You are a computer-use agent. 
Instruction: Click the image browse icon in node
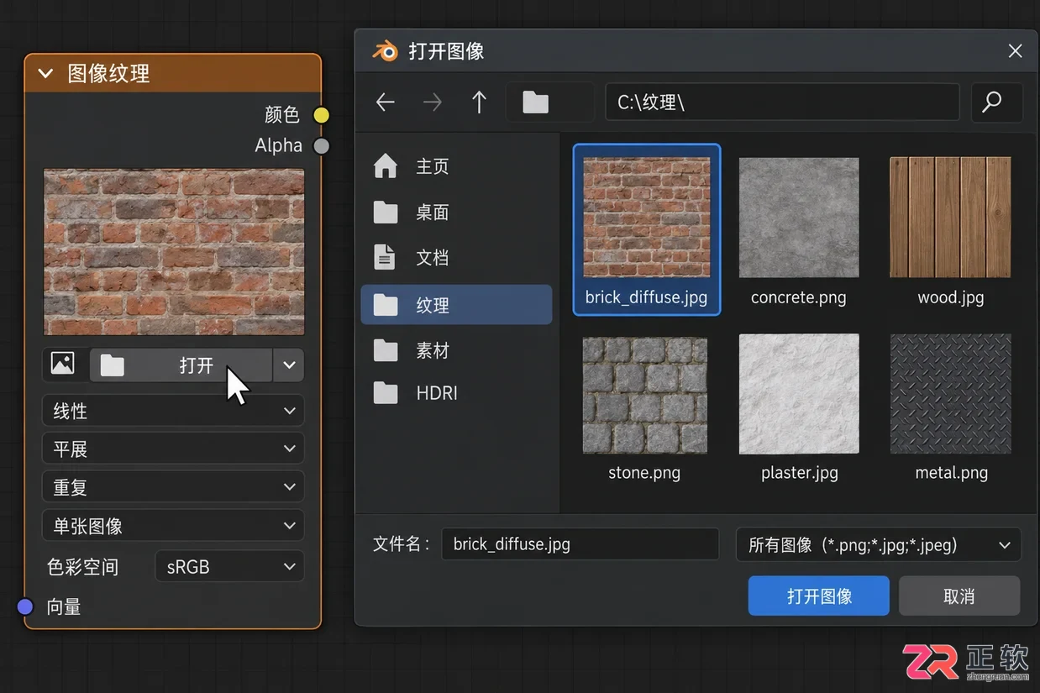[x=62, y=364]
